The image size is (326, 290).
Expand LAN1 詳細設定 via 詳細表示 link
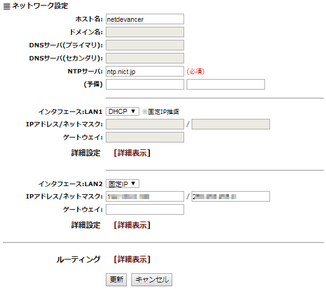click(x=132, y=153)
